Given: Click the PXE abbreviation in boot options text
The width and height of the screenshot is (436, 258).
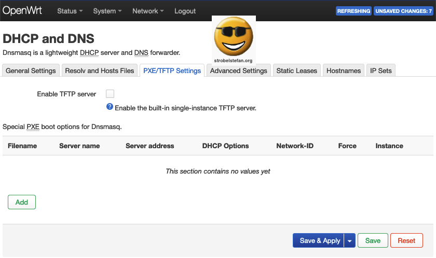Looking at the screenshot, I should [33, 127].
